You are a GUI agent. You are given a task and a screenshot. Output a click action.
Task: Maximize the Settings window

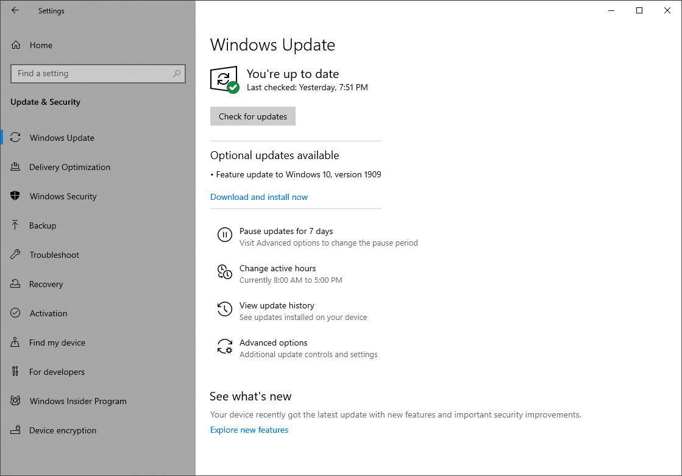639,10
